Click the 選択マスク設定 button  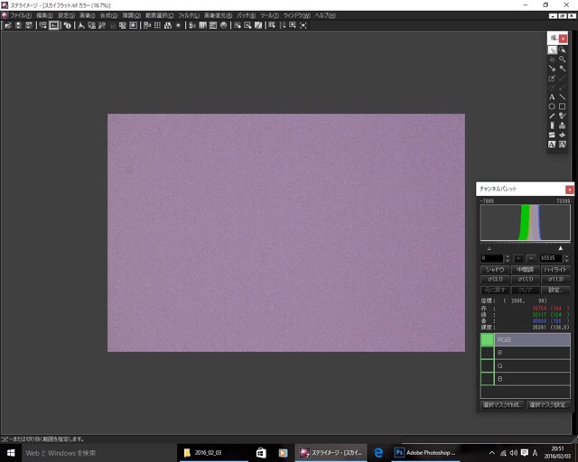[x=549, y=405]
